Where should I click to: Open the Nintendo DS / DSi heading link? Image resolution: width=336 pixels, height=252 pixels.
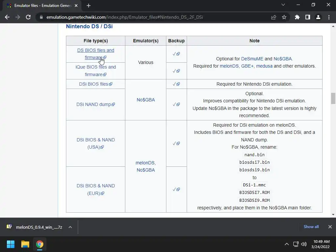[89, 26]
